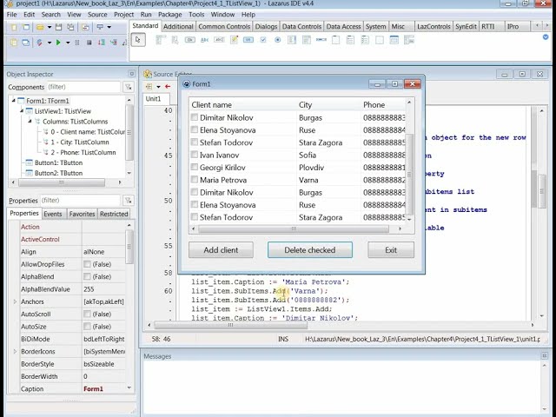Click the Form1 list horizontal scrollbar thumb
Image resolution: width=556 pixels, height=417 pixels.
tap(294, 228)
